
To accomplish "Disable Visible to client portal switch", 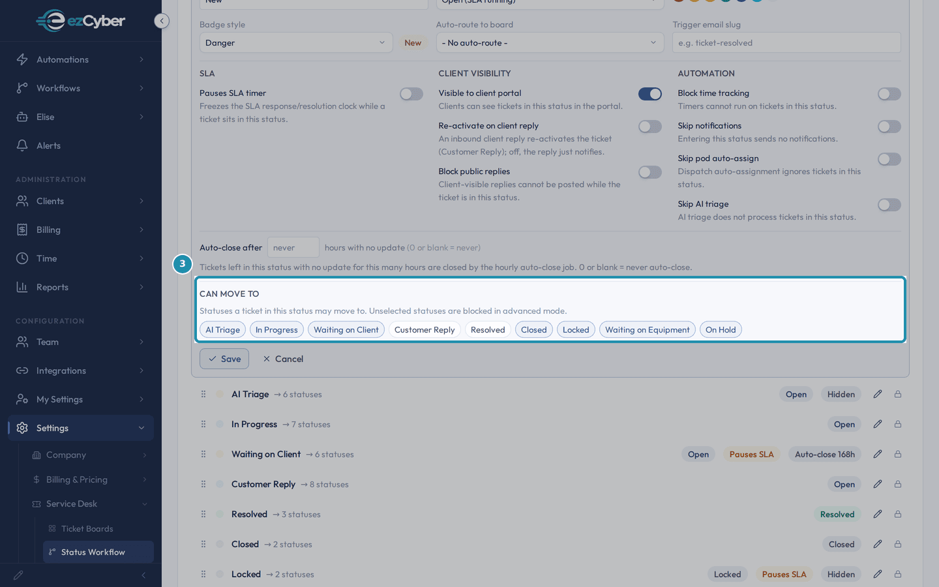I will tap(650, 94).
